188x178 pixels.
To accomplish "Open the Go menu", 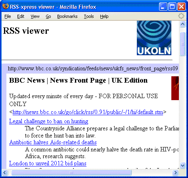I will 48,16.
